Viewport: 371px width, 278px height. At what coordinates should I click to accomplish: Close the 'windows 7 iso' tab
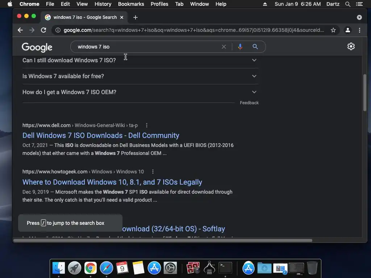click(x=122, y=17)
